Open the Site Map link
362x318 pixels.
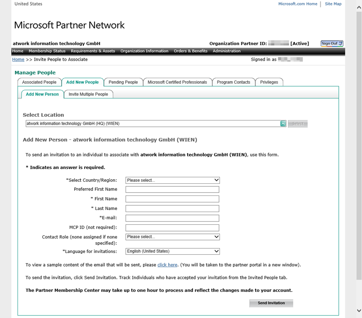(333, 4)
